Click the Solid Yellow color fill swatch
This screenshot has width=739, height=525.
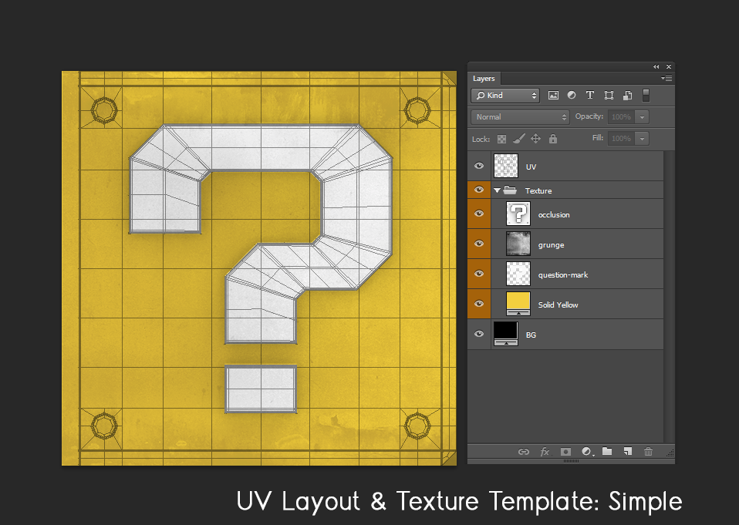coord(518,304)
